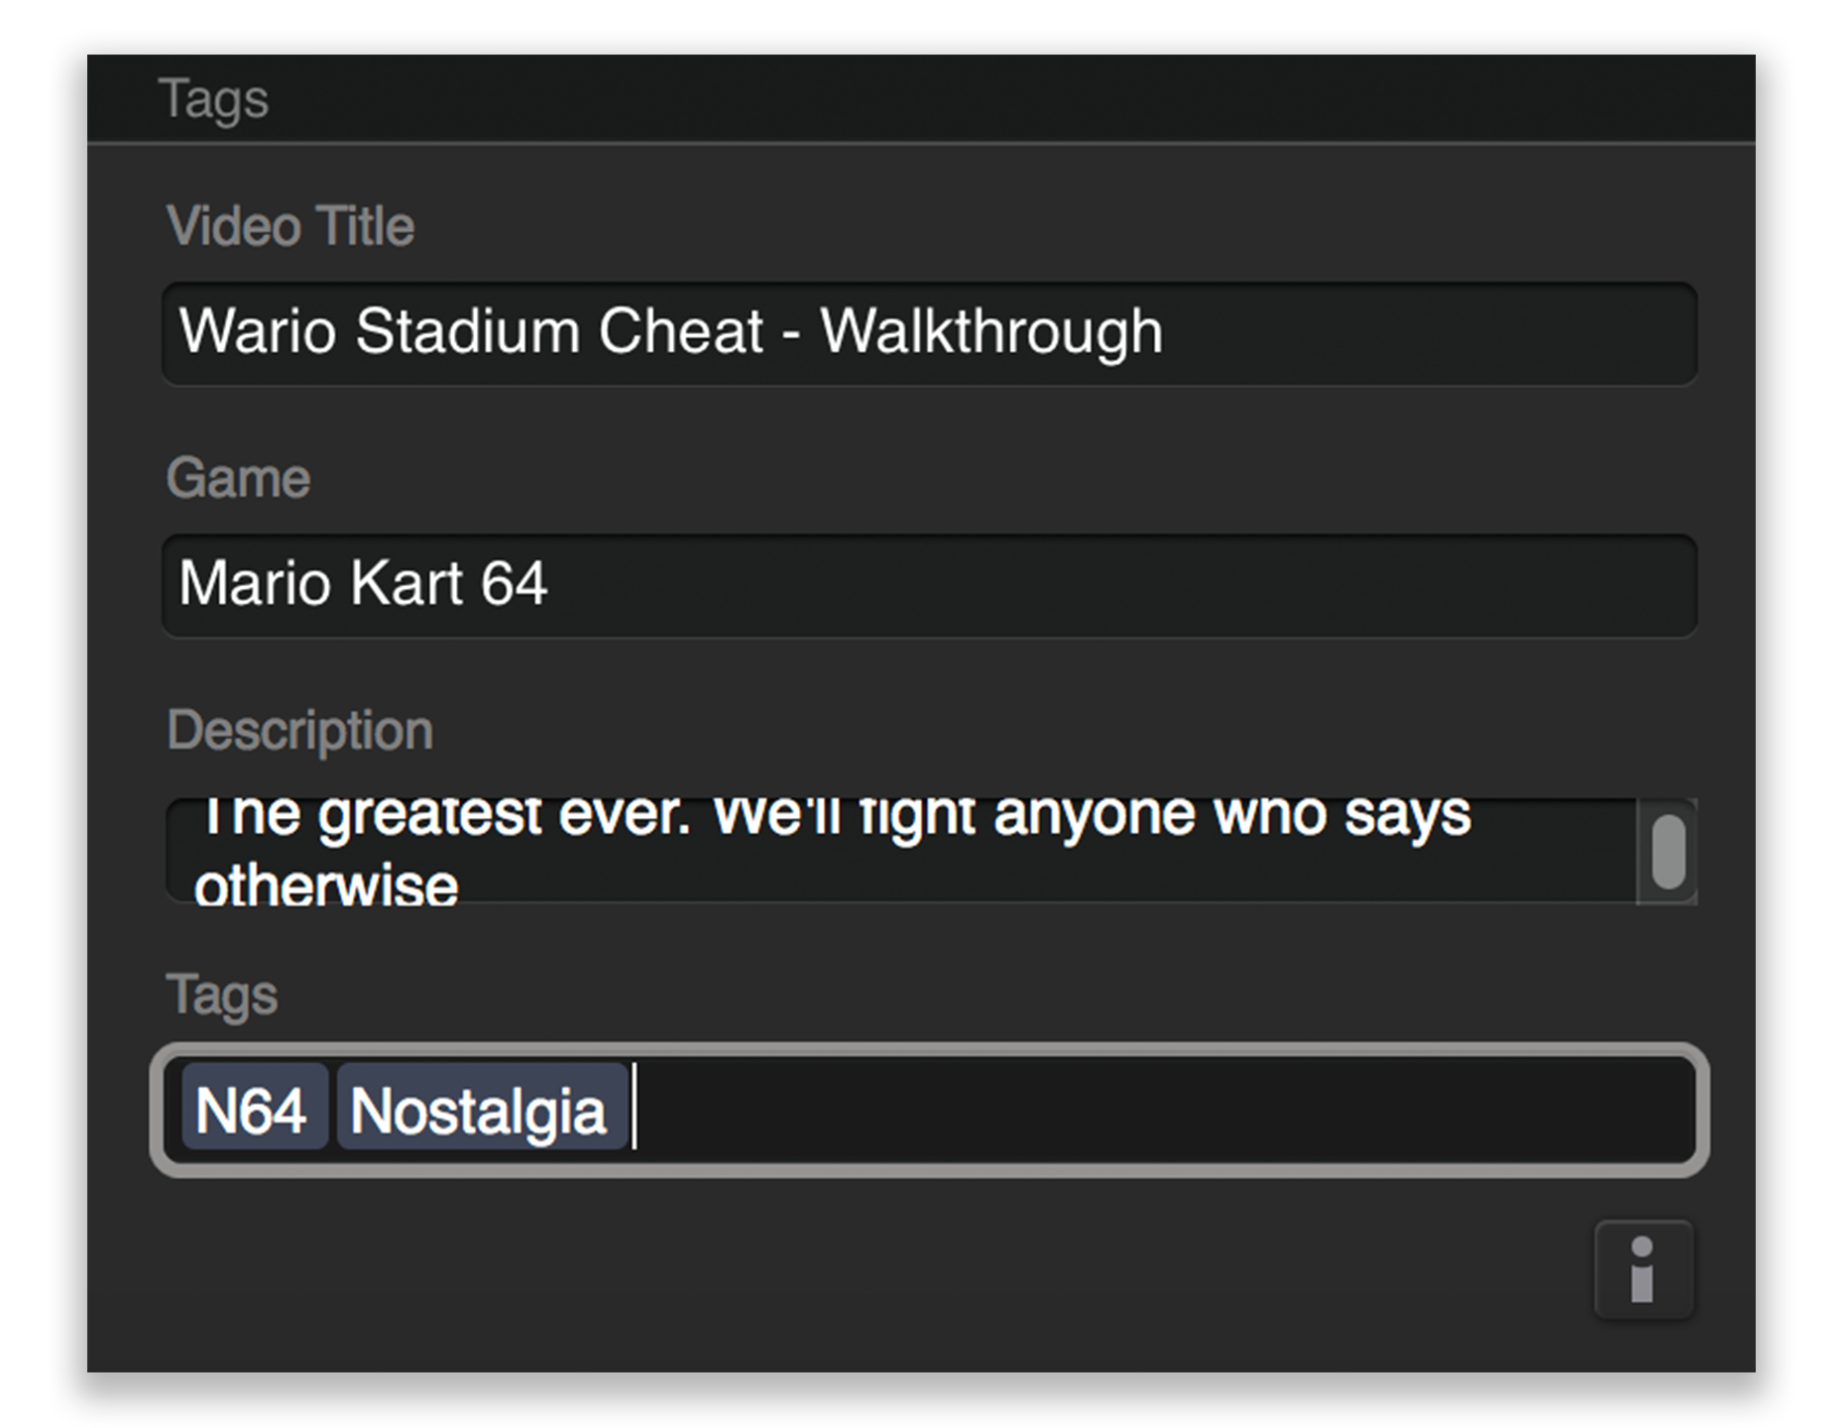Click the Tags label above token field
Screen dimensions: 1844x1428
(222, 995)
